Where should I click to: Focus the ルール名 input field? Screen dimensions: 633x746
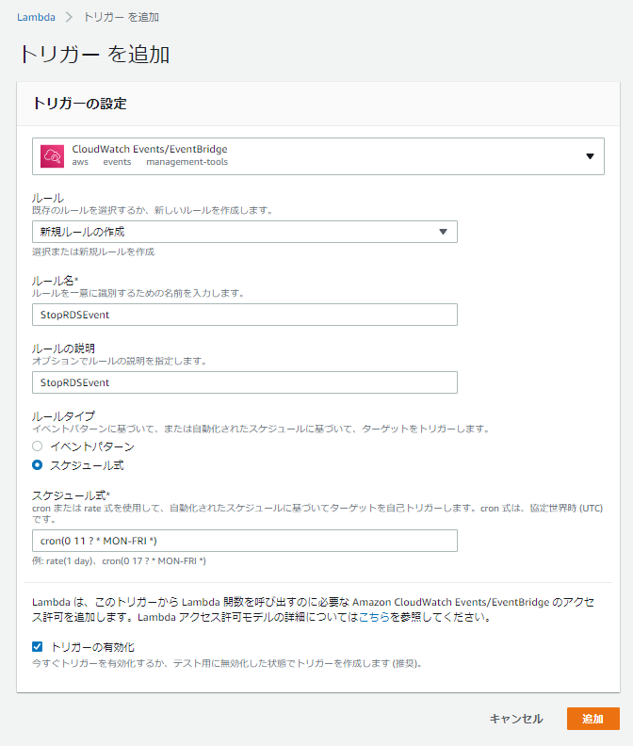(x=245, y=315)
